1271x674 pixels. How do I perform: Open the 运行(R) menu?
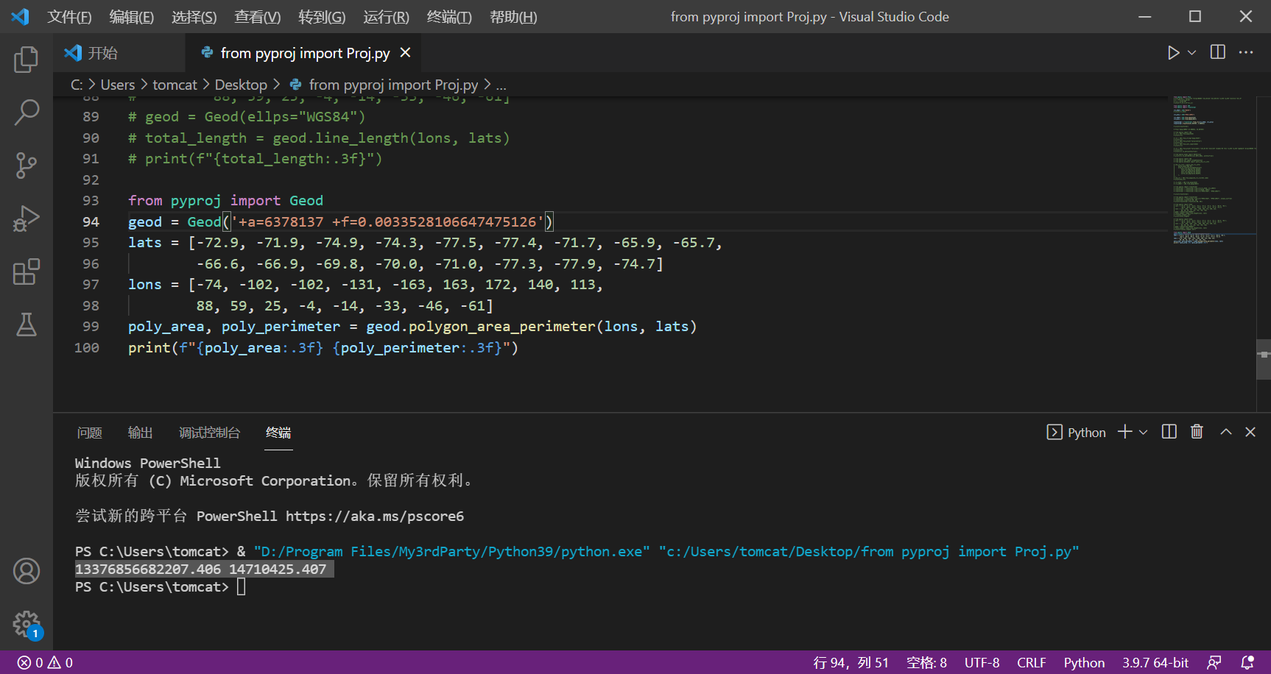(x=386, y=17)
